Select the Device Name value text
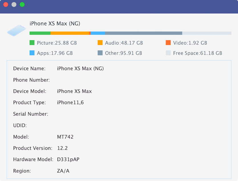Screen dimensions: 238x181 tap(80, 69)
